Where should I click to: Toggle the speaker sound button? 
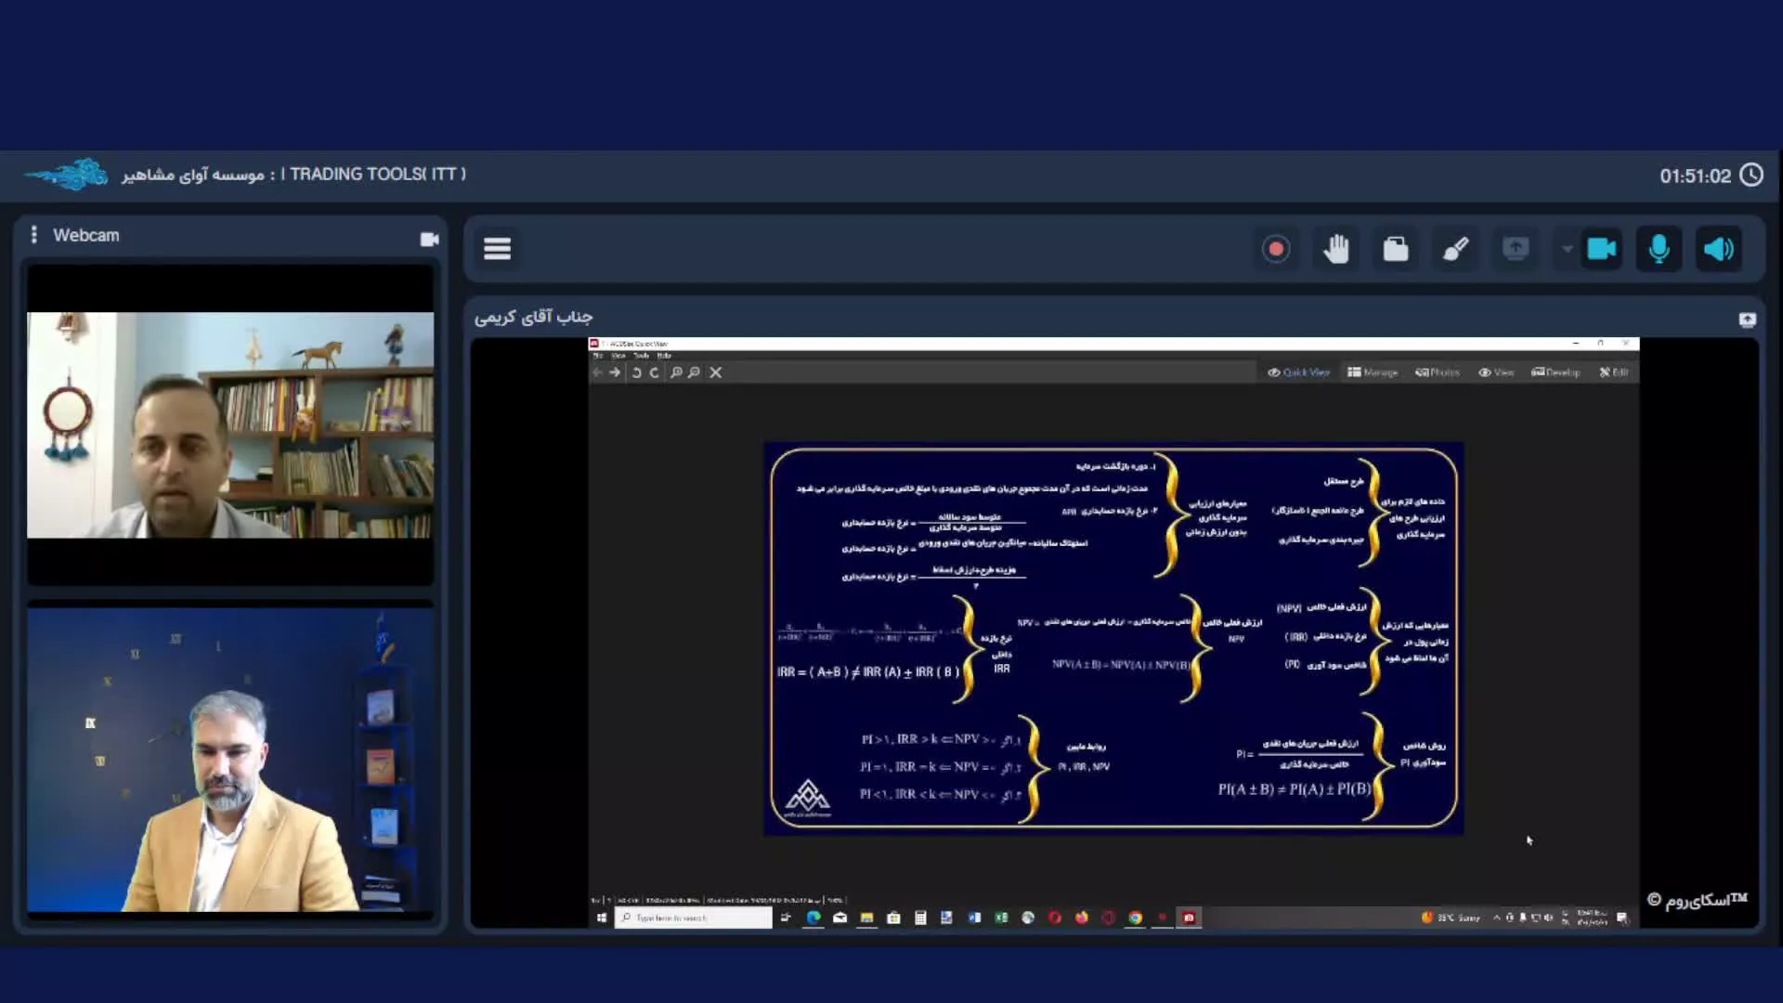(x=1719, y=249)
